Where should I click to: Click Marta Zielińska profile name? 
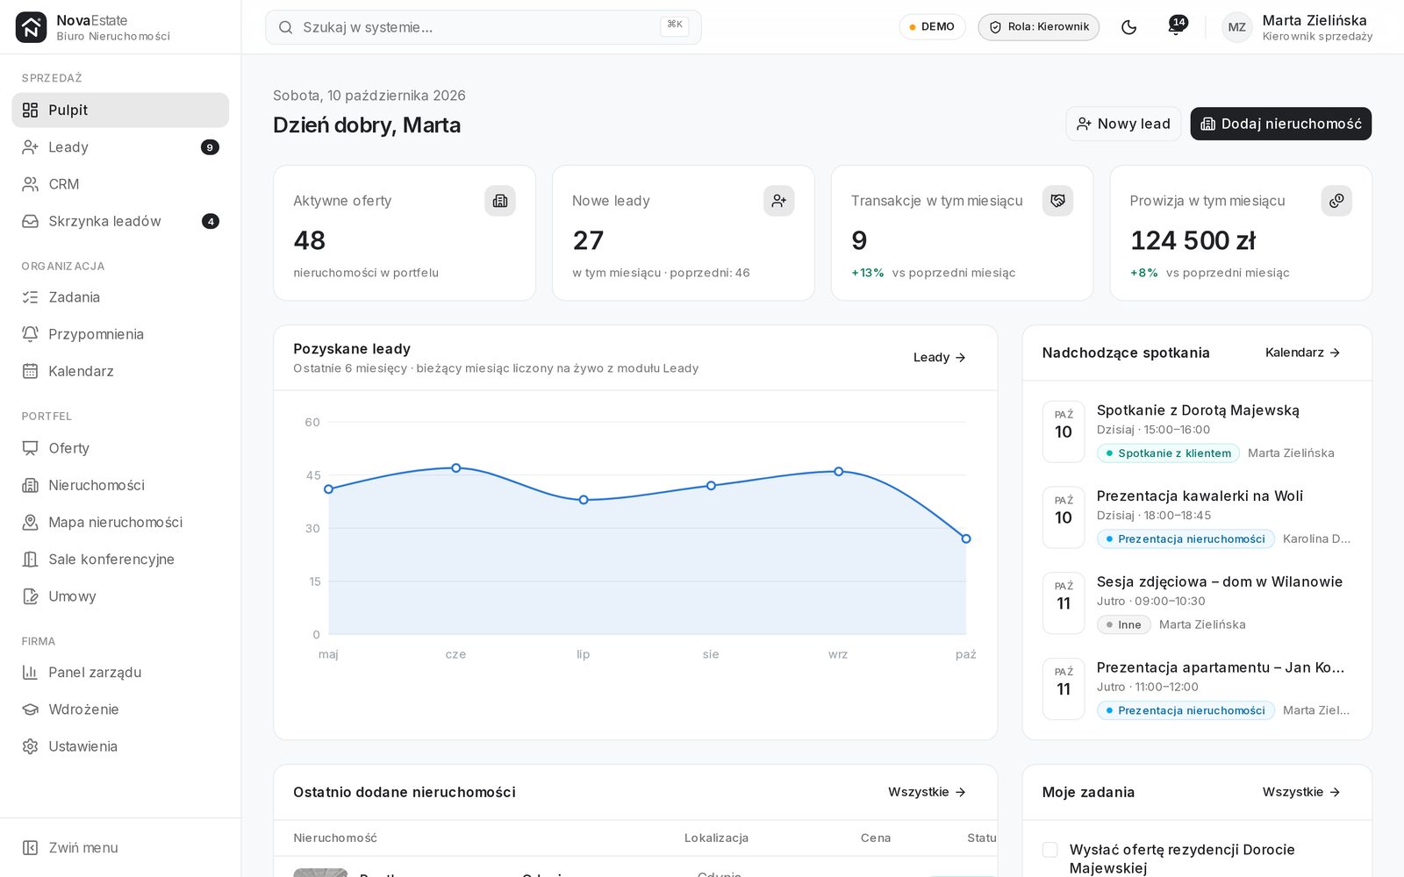[x=1314, y=20]
